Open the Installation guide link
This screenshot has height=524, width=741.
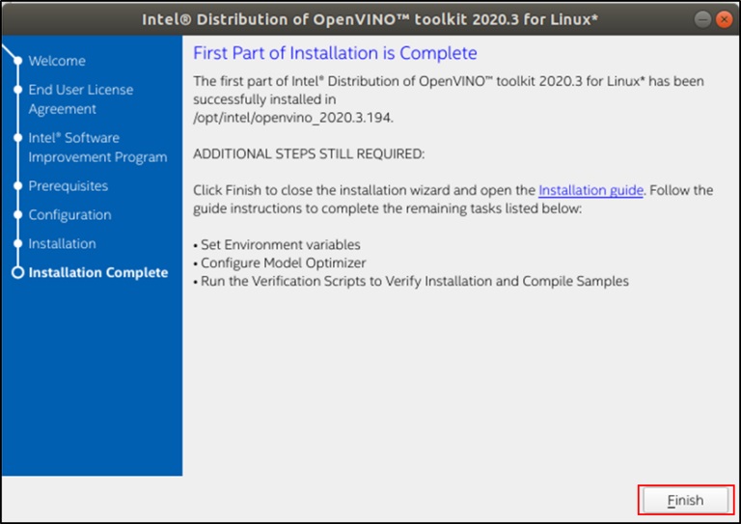click(590, 190)
